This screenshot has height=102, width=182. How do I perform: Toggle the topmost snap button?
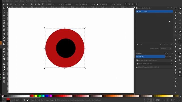click(x=180, y=8)
